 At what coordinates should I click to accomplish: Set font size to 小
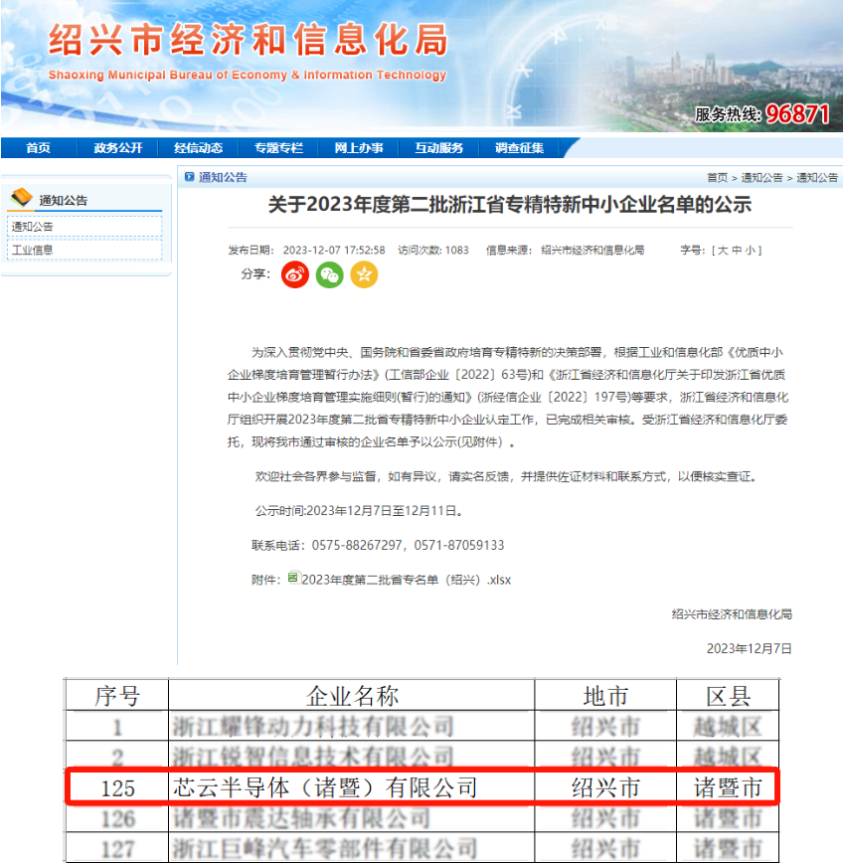(751, 251)
